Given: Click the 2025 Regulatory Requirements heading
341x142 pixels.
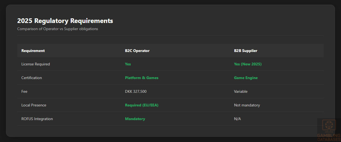Looking at the screenshot, I should [x=65, y=21].
